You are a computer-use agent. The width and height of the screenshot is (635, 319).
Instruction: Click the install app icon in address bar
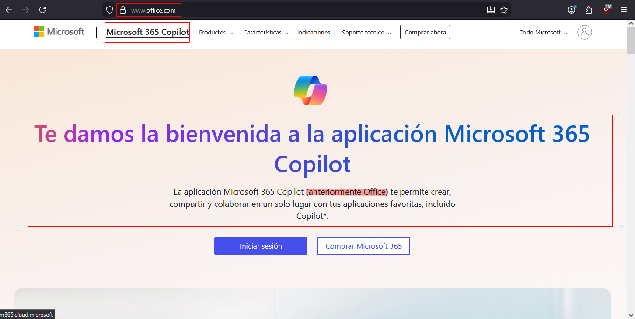[490, 10]
